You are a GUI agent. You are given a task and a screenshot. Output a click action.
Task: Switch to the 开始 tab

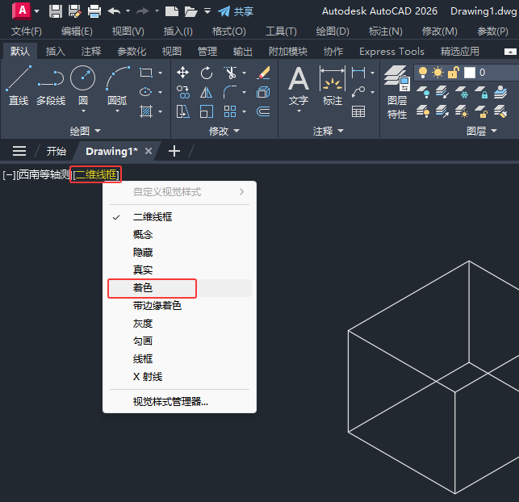point(57,151)
